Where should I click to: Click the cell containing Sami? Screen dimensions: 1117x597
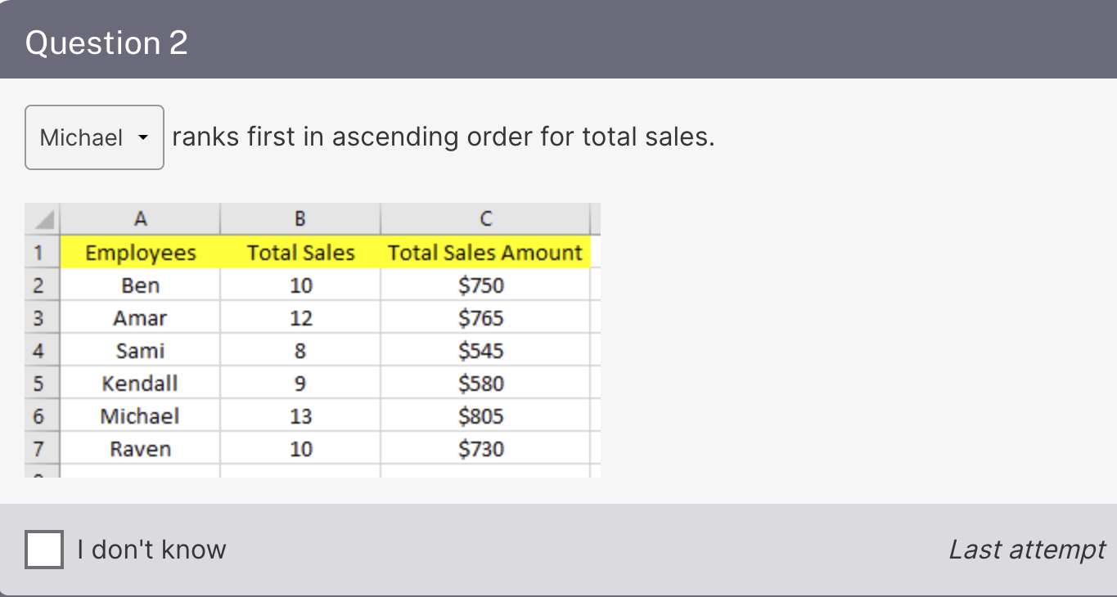click(140, 351)
